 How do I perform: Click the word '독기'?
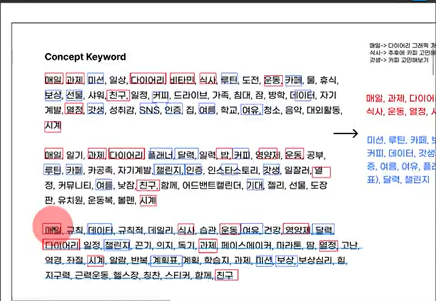coord(186,245)
